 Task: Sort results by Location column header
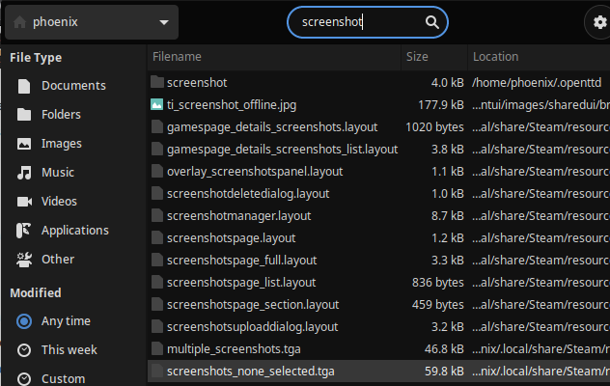pos(537,57)
